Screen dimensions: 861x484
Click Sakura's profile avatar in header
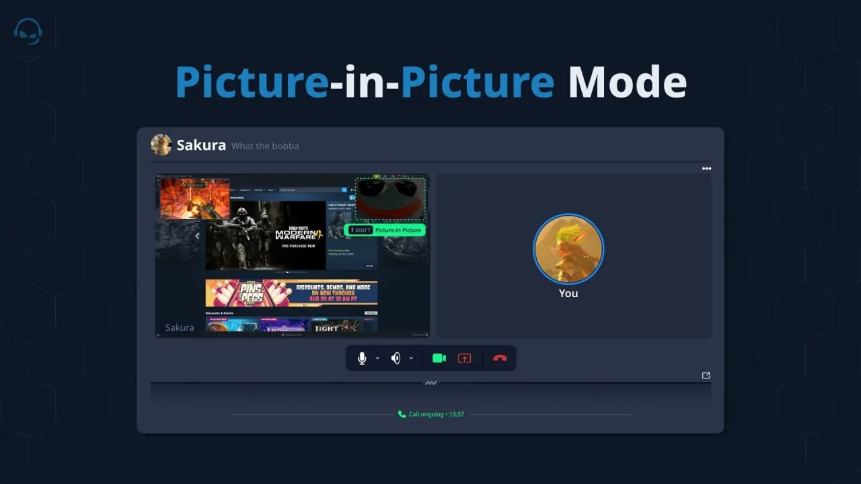(x=161, y=145)
